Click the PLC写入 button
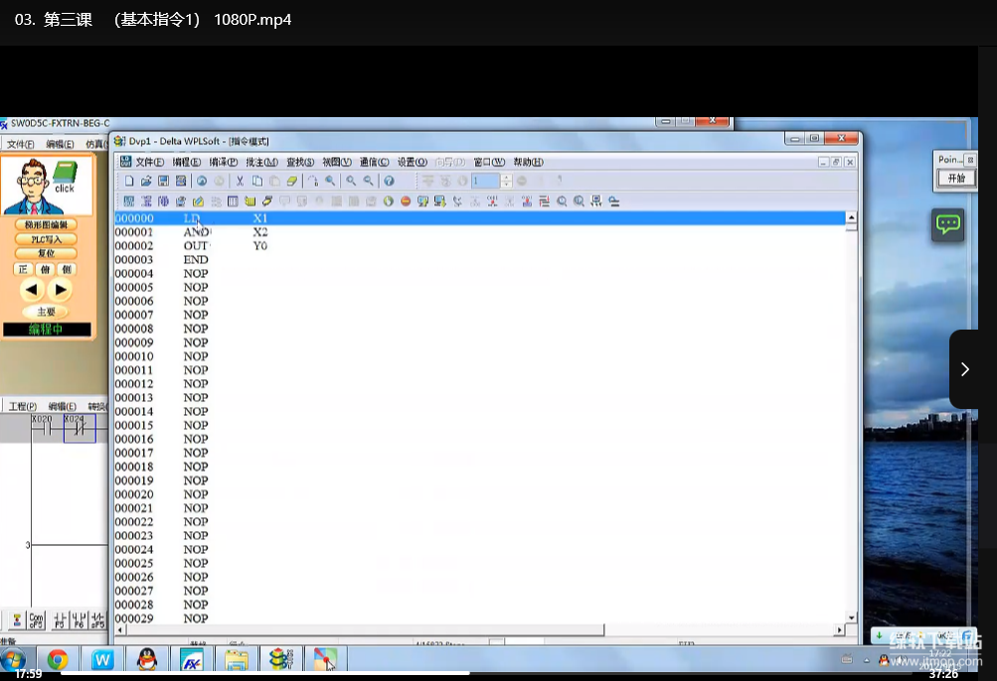The height and width of the screenshot is (681, 997). [46, 239]
